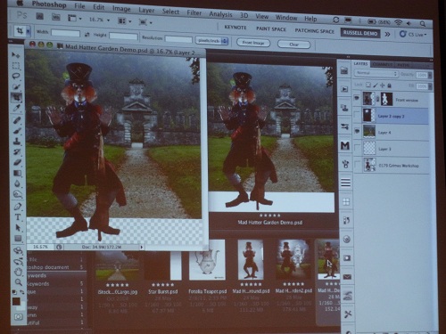Click the Spotlight search icon

pos(423,23)
